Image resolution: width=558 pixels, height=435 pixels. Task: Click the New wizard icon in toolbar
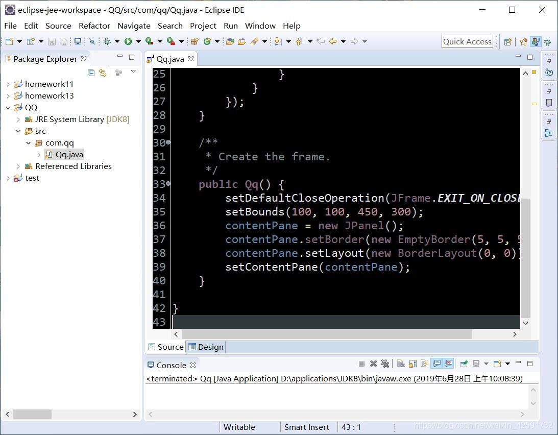point(10,42)
